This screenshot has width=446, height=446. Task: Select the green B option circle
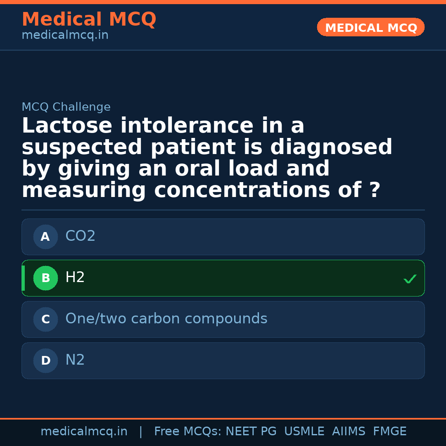45,278
